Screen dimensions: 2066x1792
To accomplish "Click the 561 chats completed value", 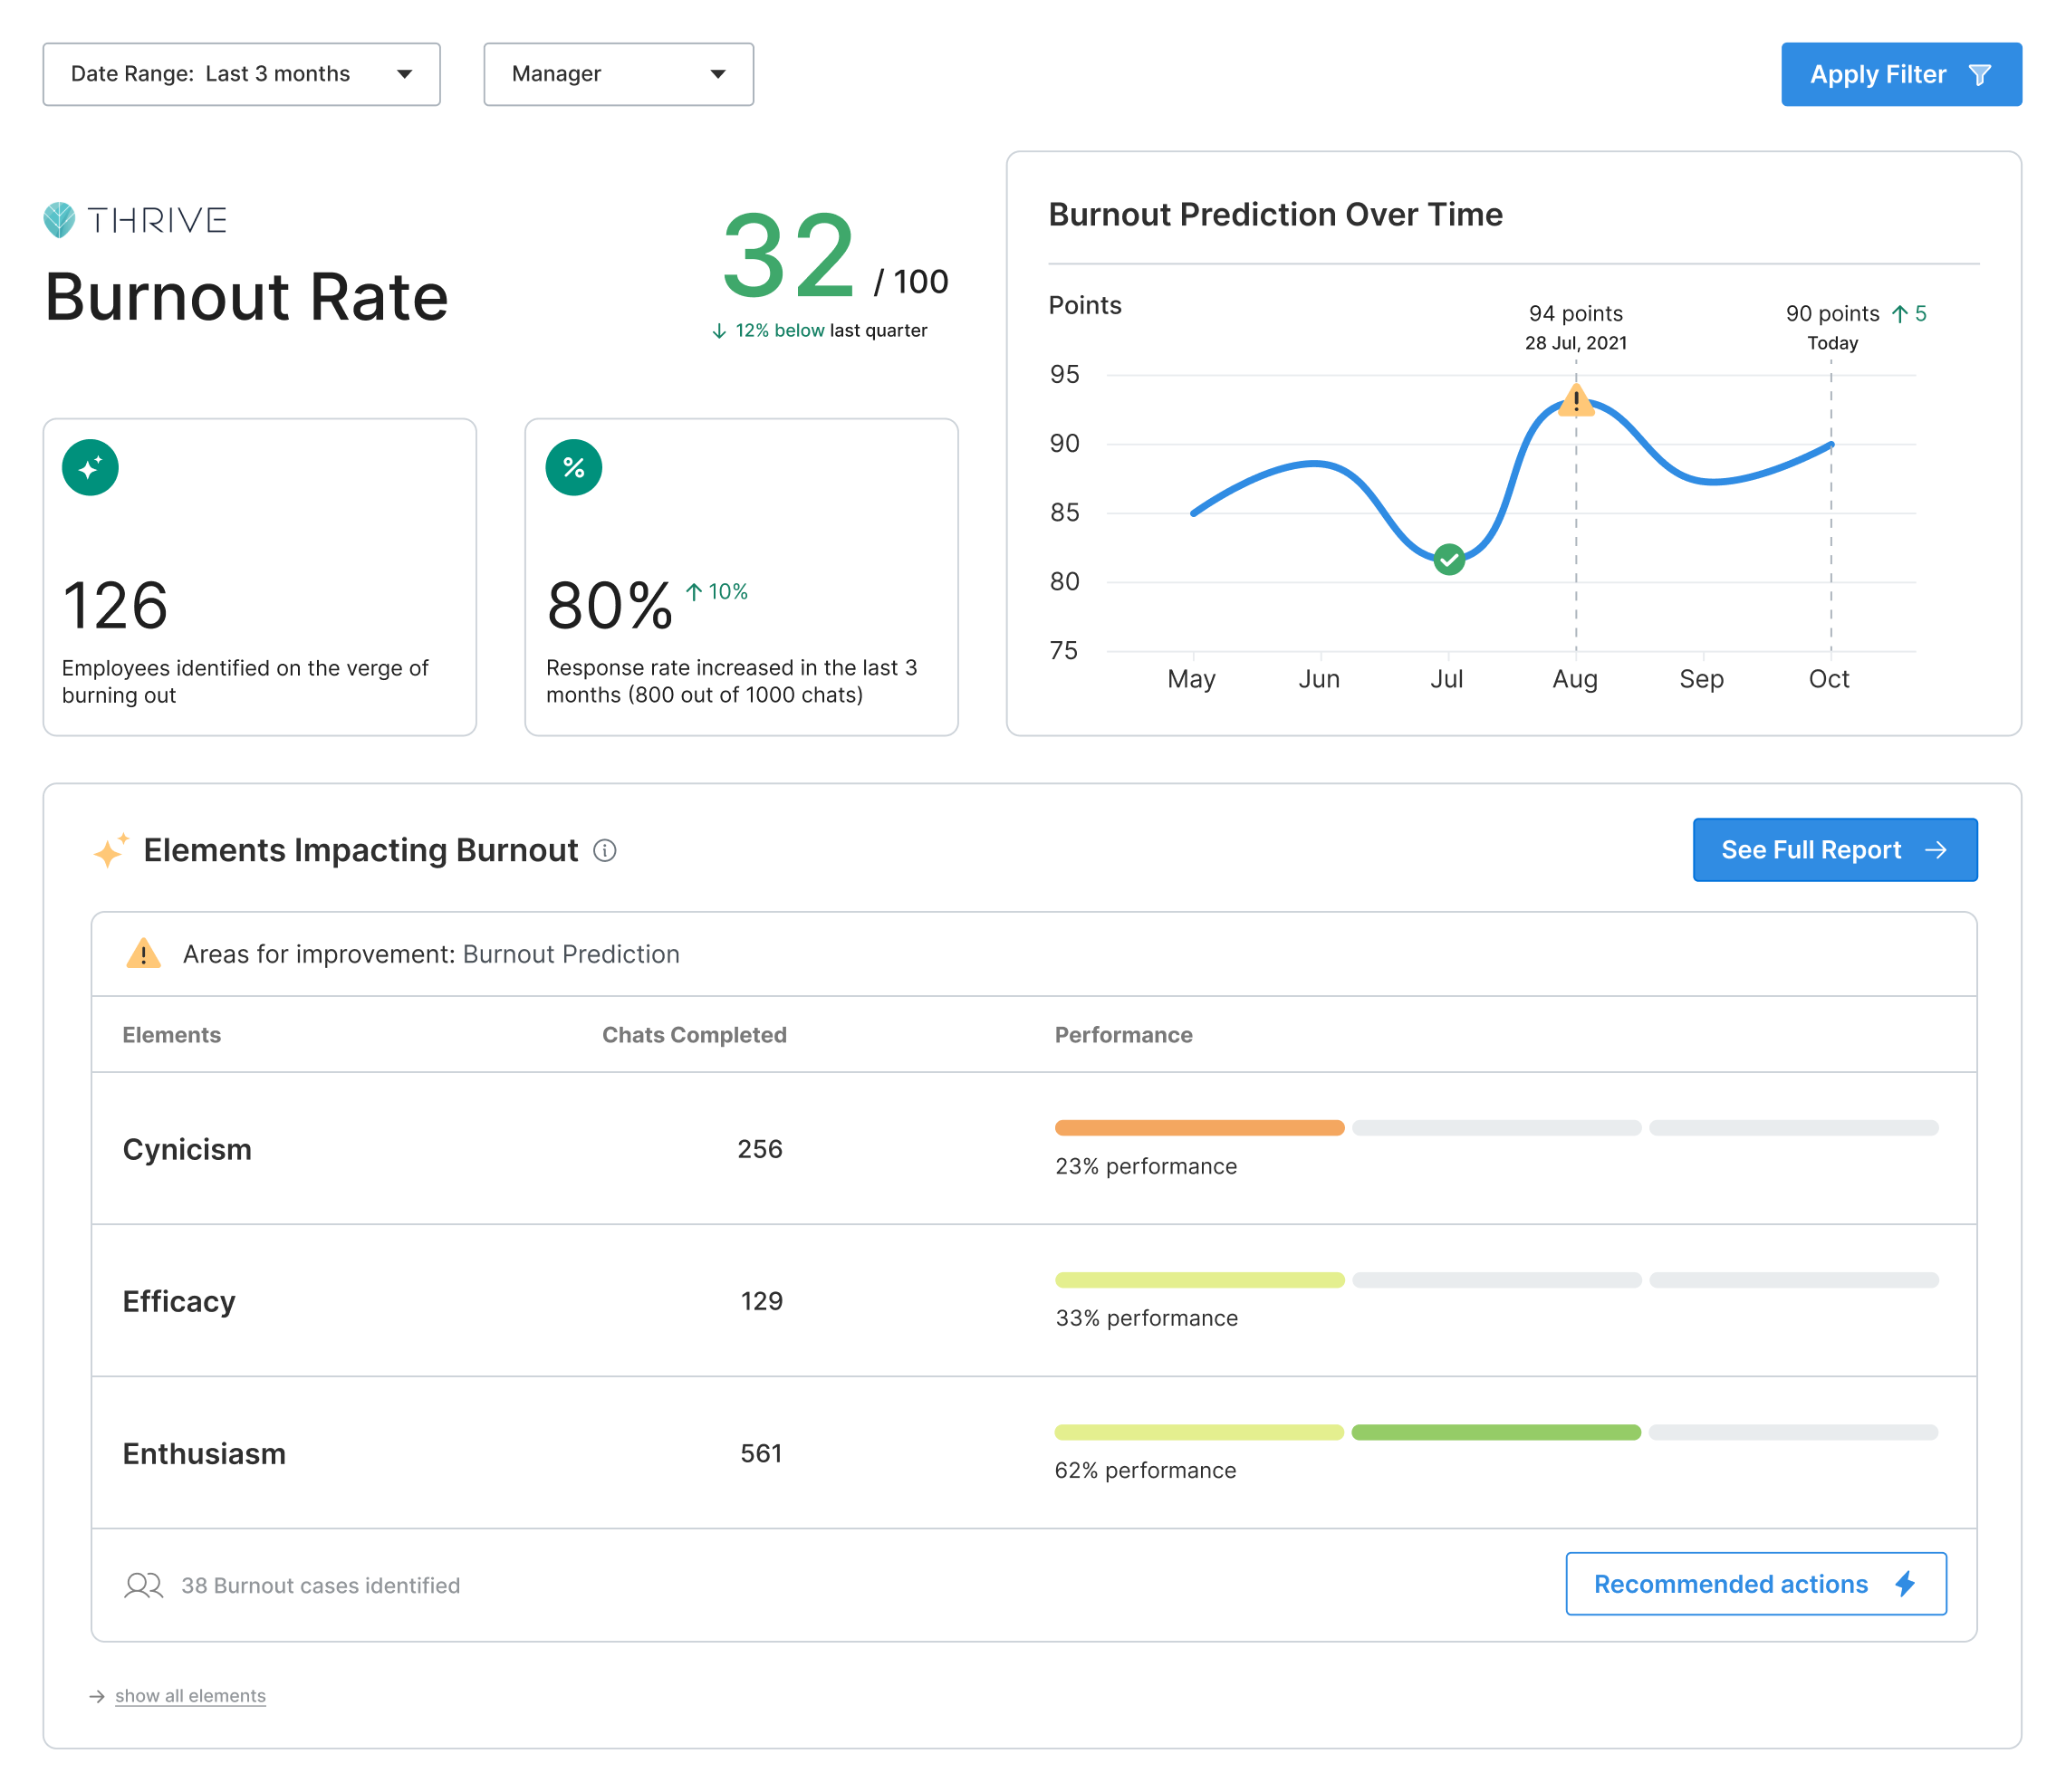I will click(761, 1453).
